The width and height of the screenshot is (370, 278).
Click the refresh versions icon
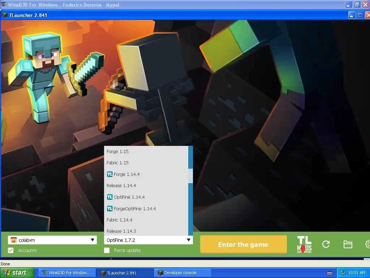pyautogui.click(x=326, y=244)
